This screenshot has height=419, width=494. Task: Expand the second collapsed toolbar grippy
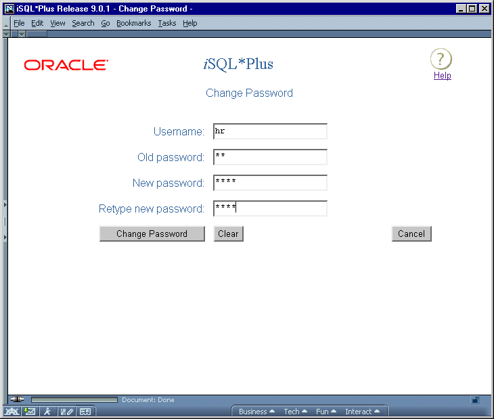pos(22,34)
